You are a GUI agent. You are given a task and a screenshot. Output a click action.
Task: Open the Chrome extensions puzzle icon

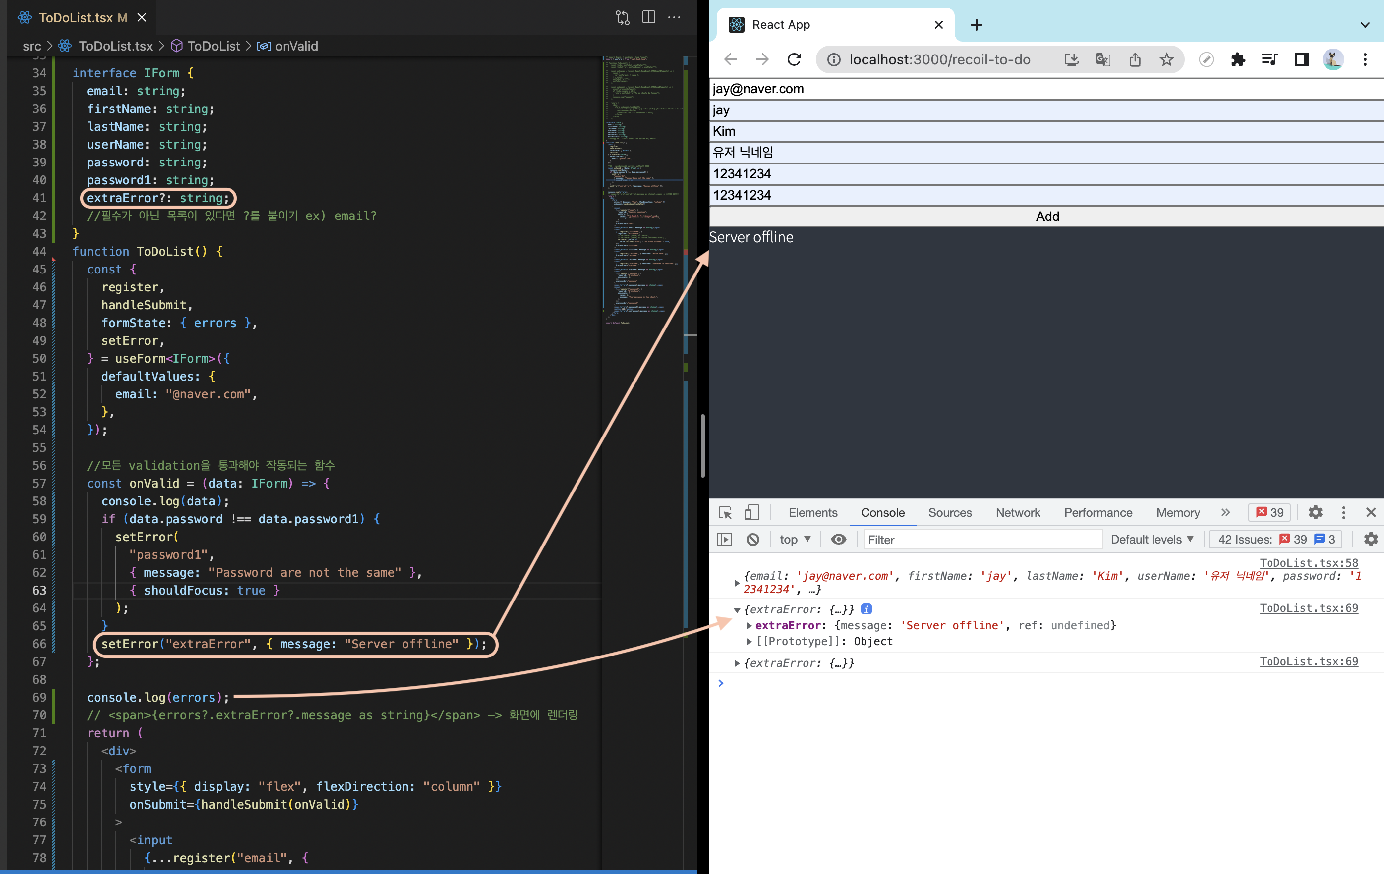click(1237, 59)
